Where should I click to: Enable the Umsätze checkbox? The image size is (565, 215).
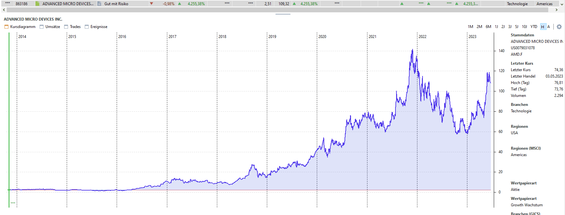point(42,27)
